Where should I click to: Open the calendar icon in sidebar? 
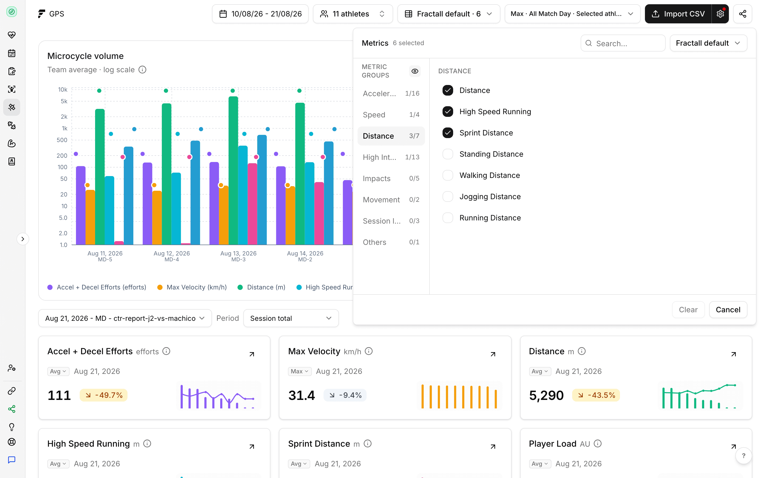(12, 53)
